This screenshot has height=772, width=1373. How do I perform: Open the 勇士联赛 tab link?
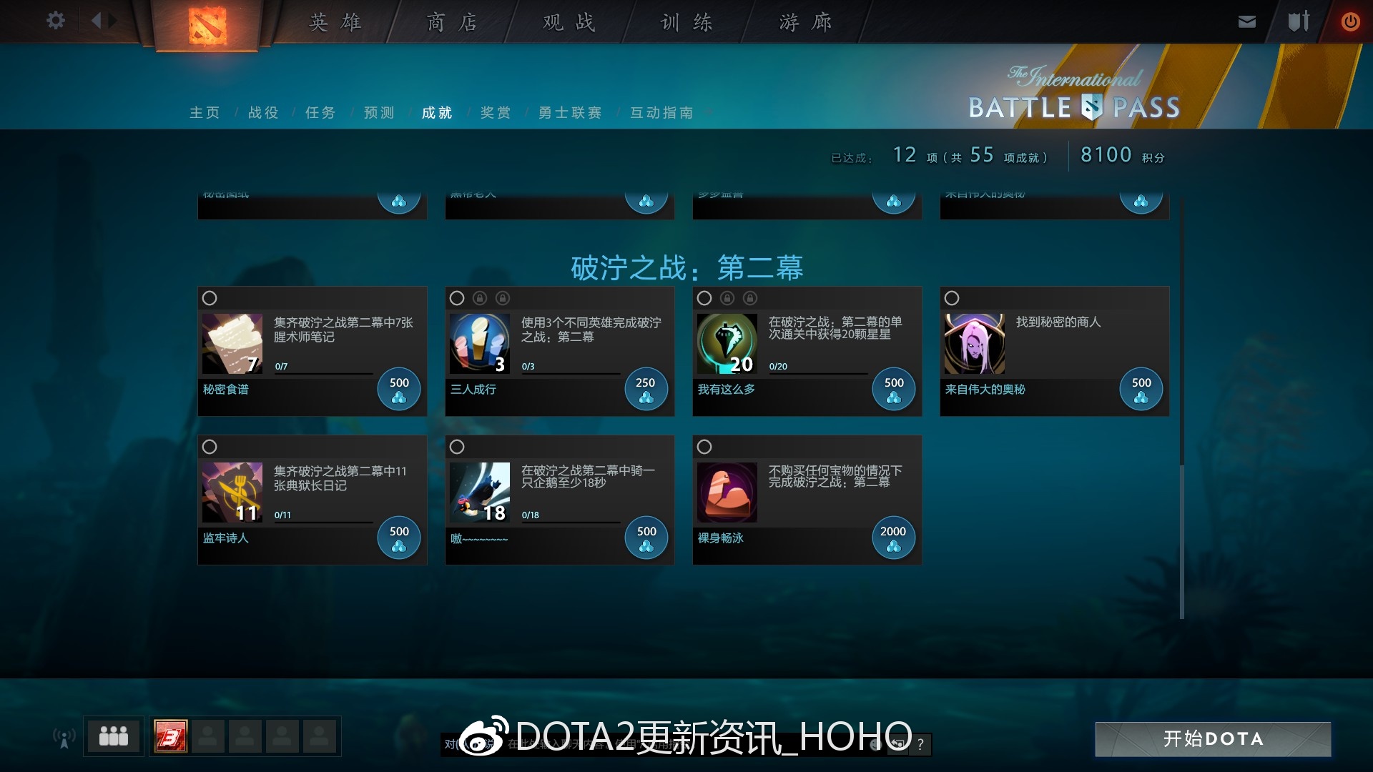570,112
